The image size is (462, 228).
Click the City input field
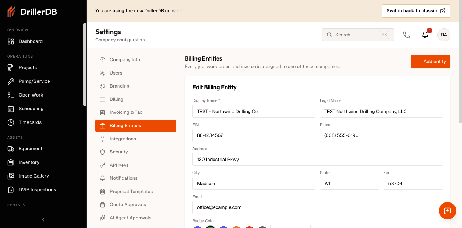(x=254, y=183)
